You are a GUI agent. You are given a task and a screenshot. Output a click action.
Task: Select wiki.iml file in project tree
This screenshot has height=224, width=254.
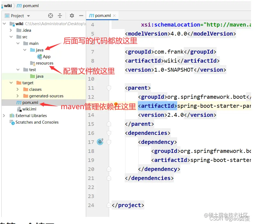point(29,109)
